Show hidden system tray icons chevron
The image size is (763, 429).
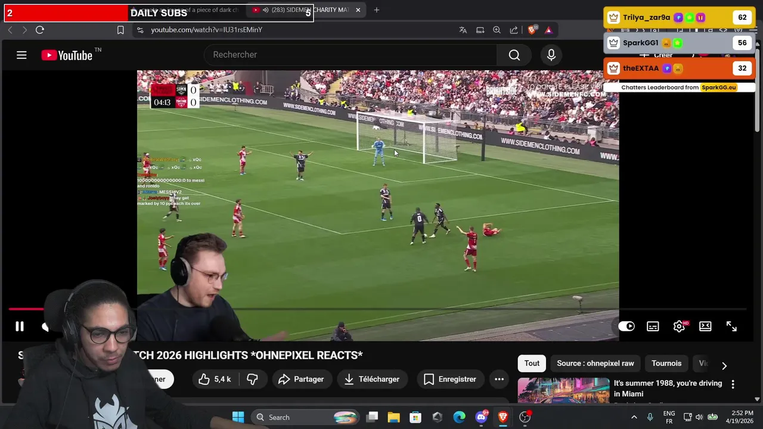click(x=634, y=417)
